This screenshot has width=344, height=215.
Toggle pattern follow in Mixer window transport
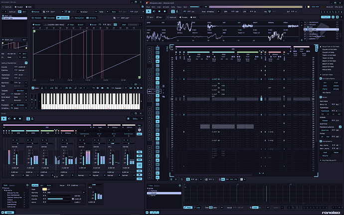pyautogui.click(x=28, y=119)
